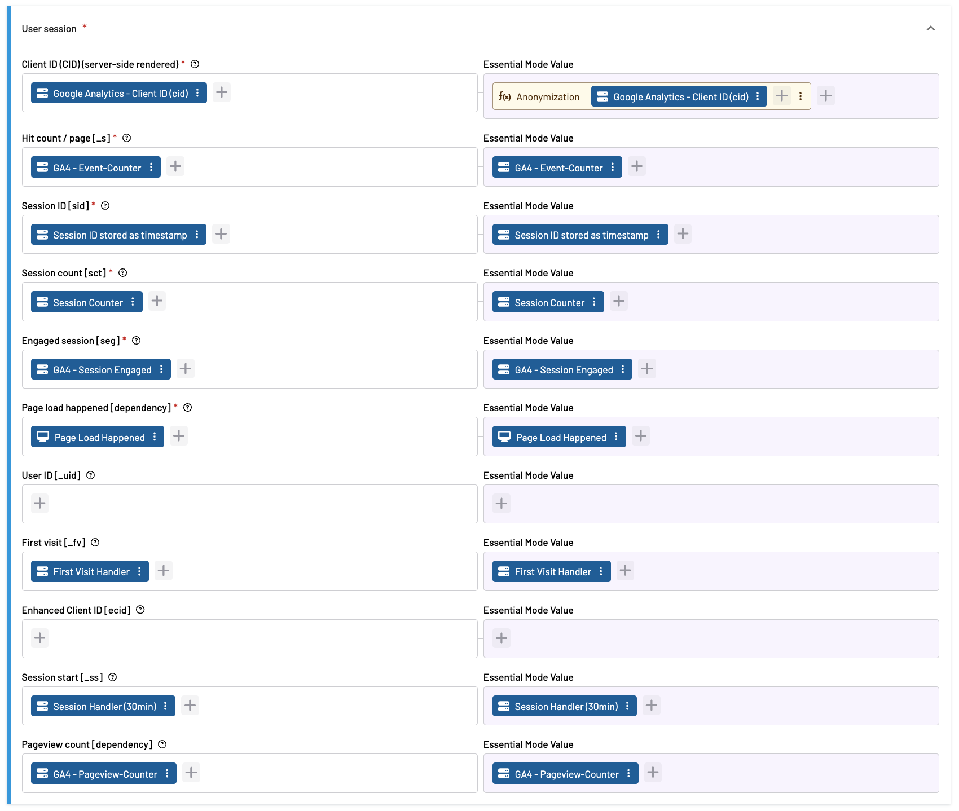Screen dimensions: 959x811
Task: Open three-dot menu on left Session Counter chip
Action: coord(133,302)
